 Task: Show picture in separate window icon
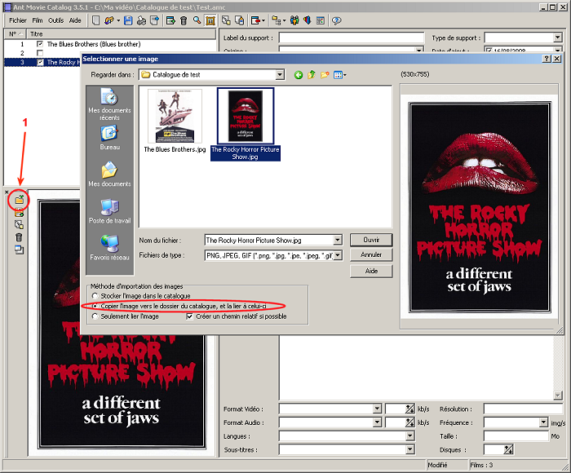(x=19, y=250)
